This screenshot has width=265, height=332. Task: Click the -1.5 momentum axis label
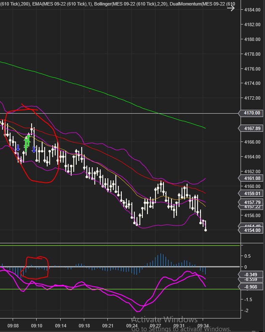point(248,300)
